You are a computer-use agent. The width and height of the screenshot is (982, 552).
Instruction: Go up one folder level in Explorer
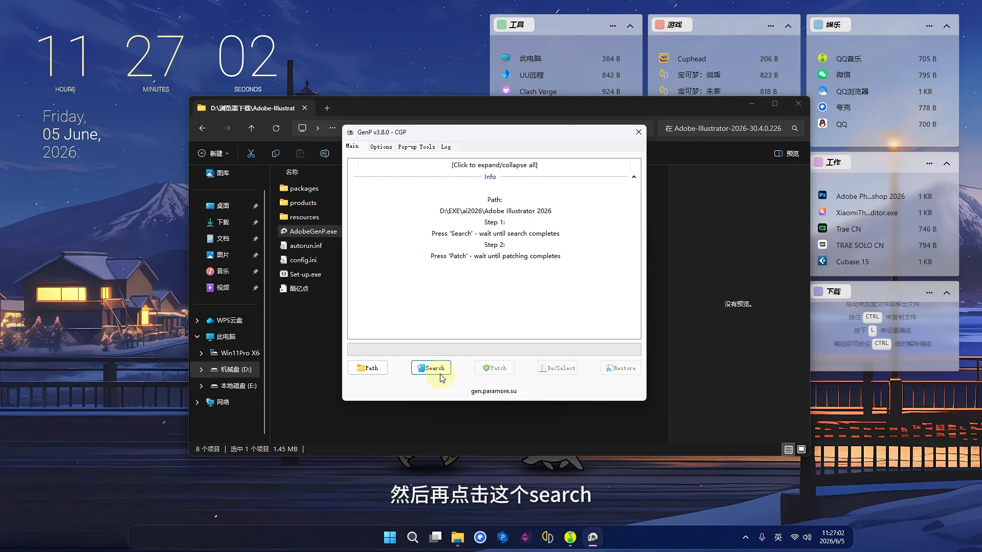[252, 128]
